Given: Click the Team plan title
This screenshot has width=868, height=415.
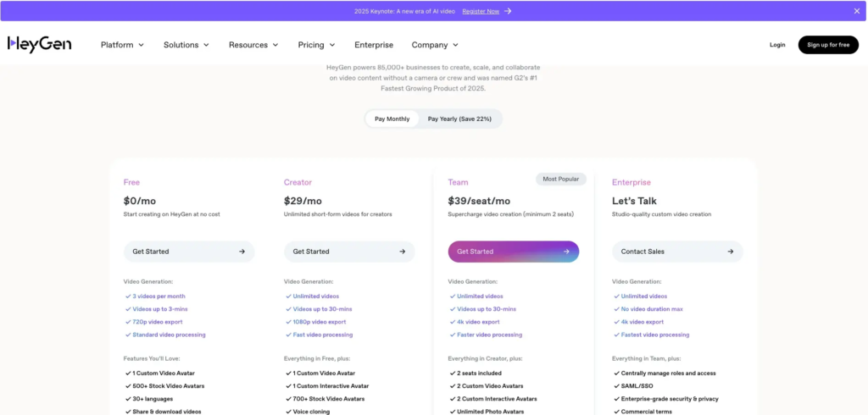Looking at the screenshot, I should point(458,182).
